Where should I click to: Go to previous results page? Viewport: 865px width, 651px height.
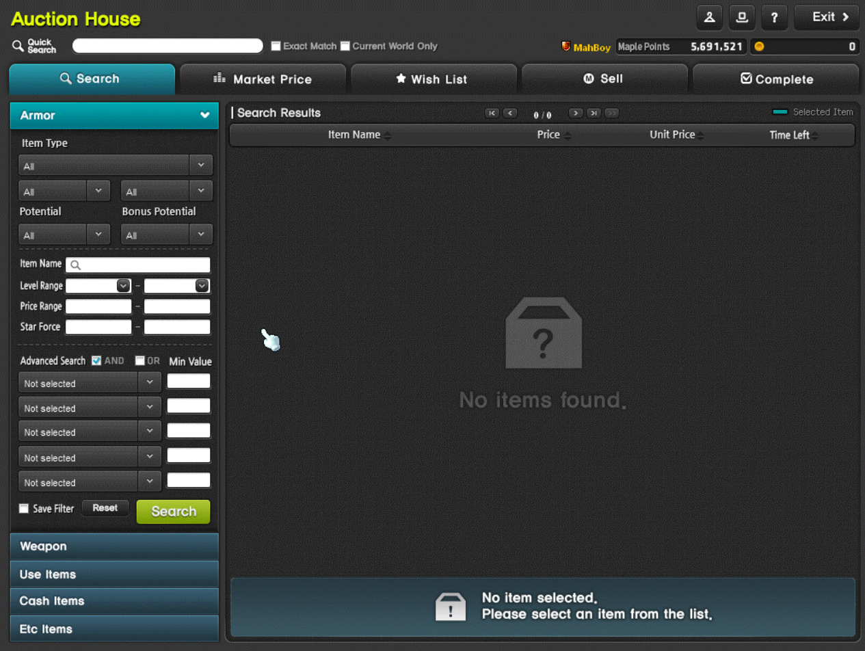tap(510, 113)
